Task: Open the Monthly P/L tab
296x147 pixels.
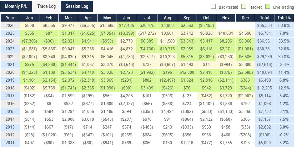Action: point(16,6)
